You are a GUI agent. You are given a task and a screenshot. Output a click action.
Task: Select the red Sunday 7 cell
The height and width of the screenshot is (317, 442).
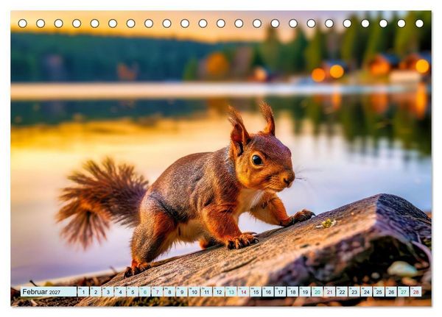coord(158,292)
